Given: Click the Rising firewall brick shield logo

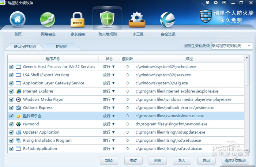Looking at the screenshot, I should click(206, 16).
